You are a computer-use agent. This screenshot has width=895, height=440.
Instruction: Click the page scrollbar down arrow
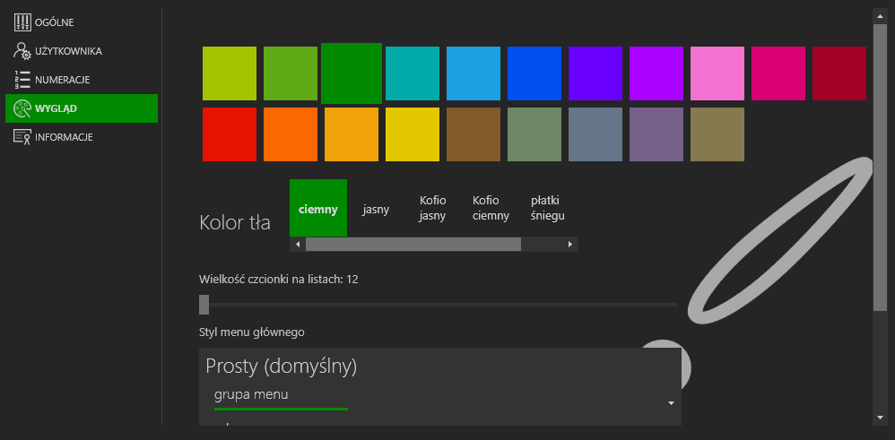(x=880, y=418)
